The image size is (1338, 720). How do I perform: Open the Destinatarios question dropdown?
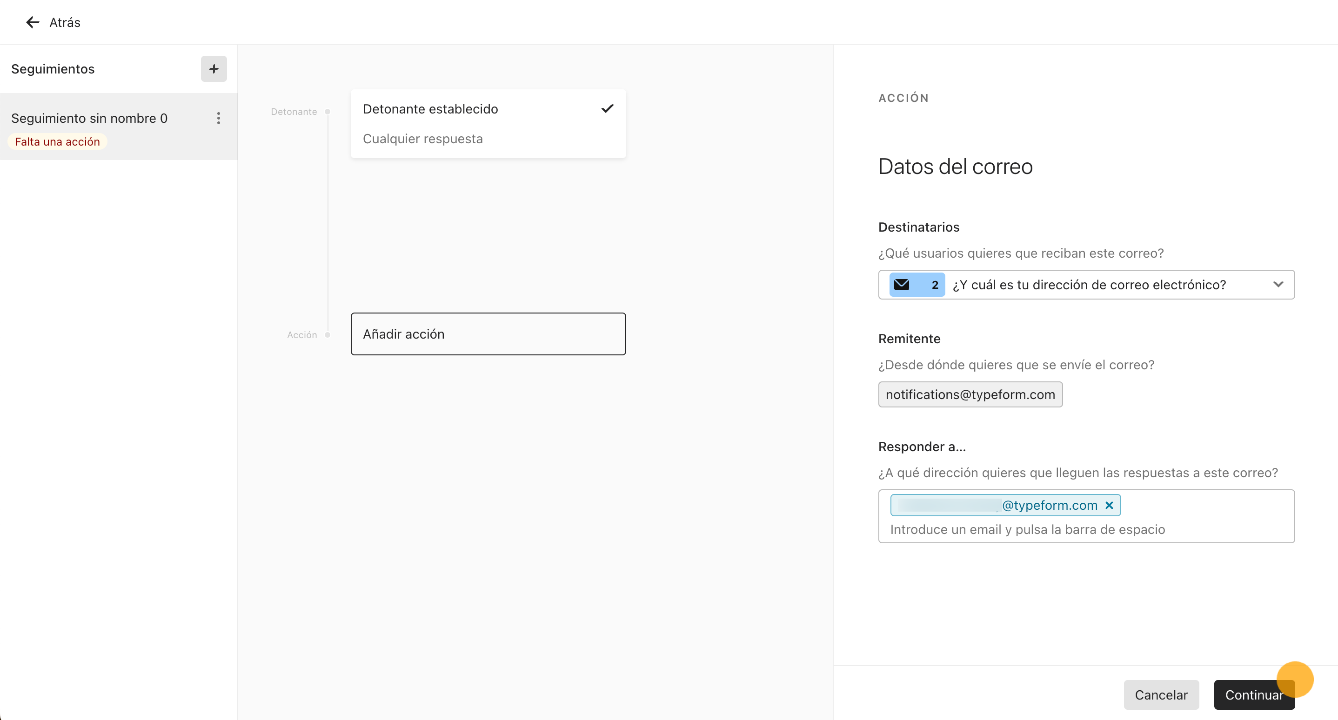(x=1086, y=285)
